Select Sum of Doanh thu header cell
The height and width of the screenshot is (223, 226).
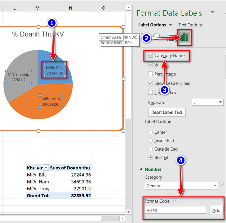click(70, 168)
